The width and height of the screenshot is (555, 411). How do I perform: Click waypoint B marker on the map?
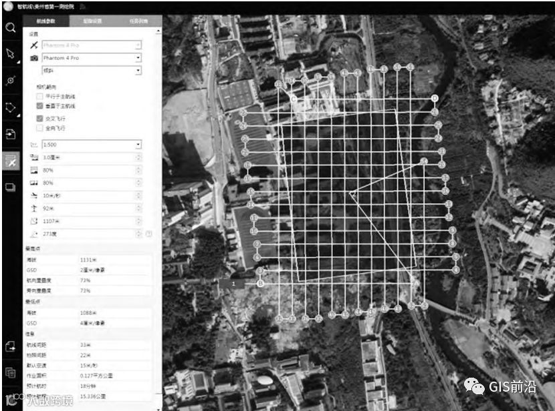point(261,283)
